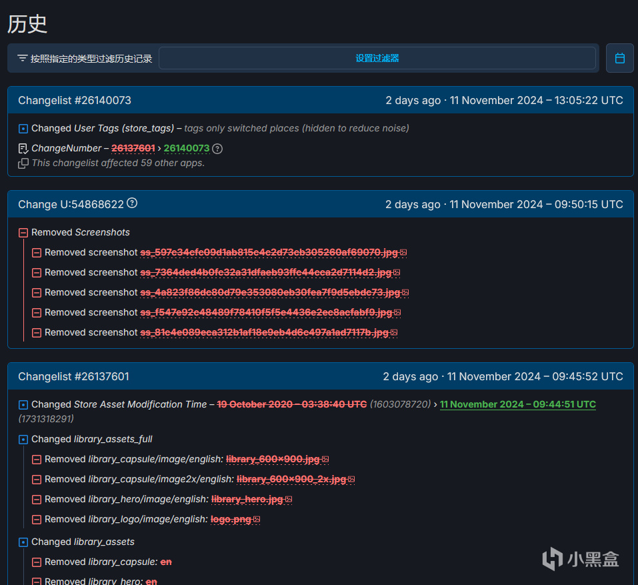Click the ChangeNumber note icon

click(23, 149)
